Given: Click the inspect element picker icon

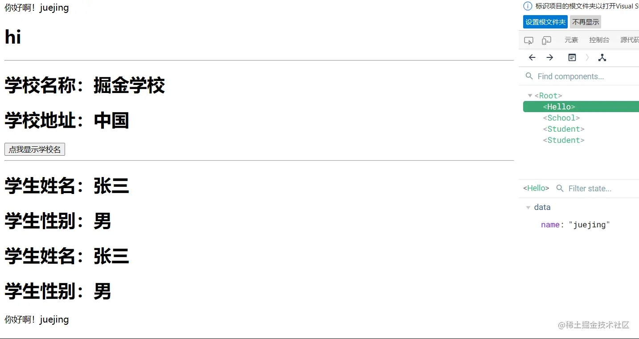Looking at the screenshot, I should [529, 40].
